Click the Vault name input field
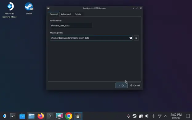192x120 pixels. point(71,25)
